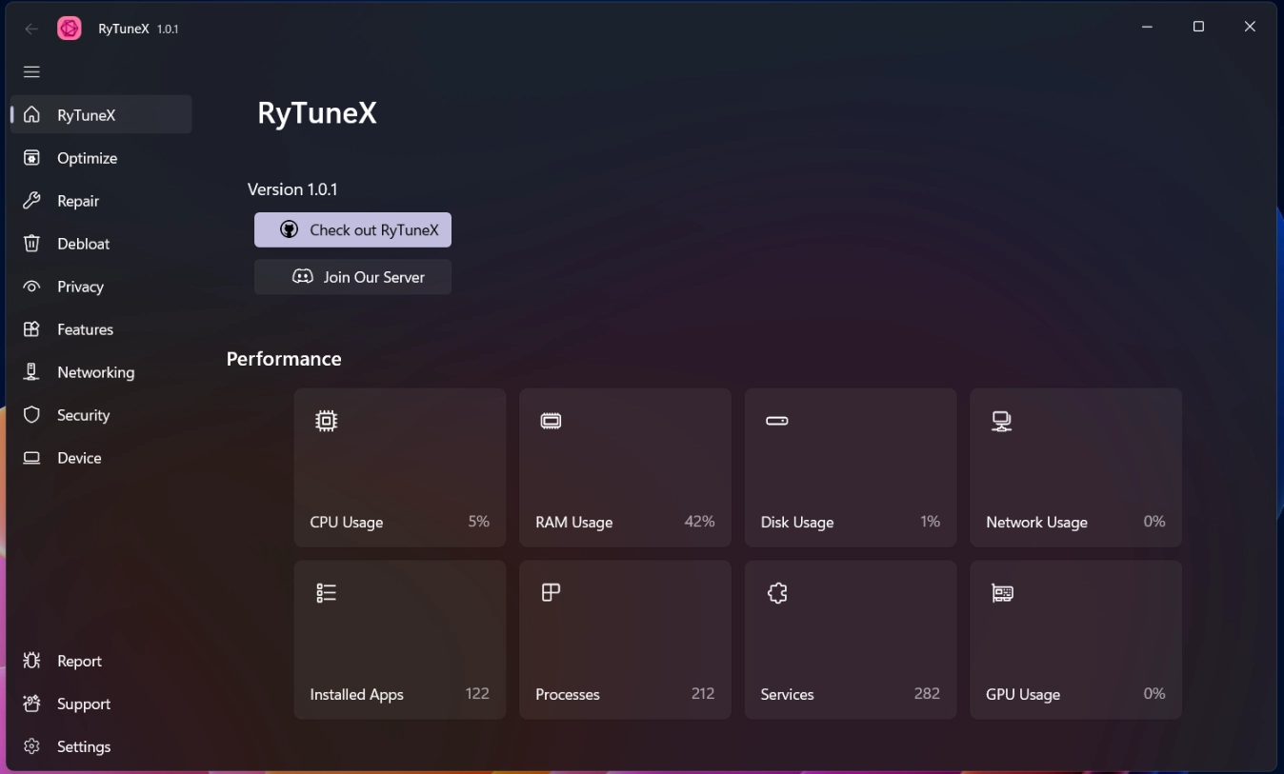Select the RyTuneX home item

tap(100, 115)
